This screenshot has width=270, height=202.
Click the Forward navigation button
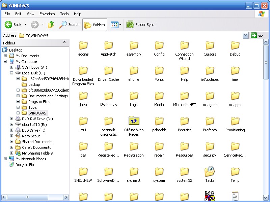click(x=35, y=25)
